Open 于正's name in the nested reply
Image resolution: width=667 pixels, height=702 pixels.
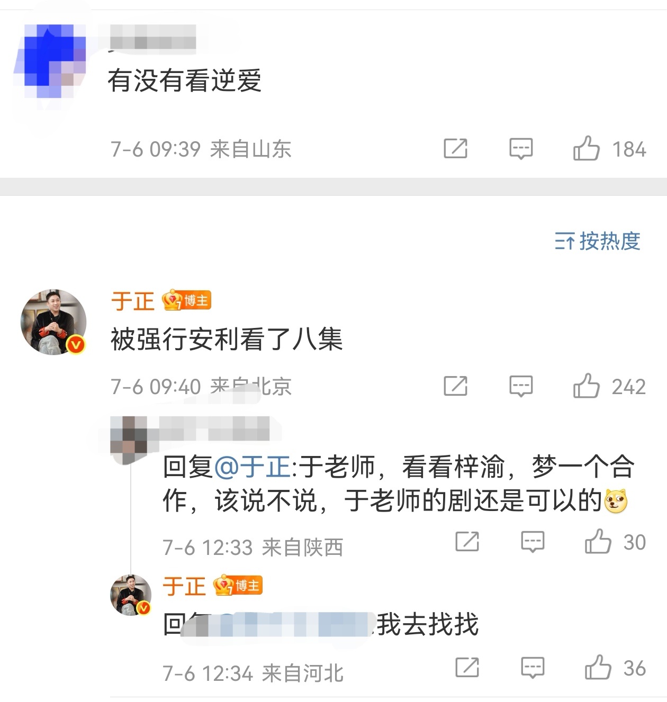pyautogui.click(x=184, y=586)
